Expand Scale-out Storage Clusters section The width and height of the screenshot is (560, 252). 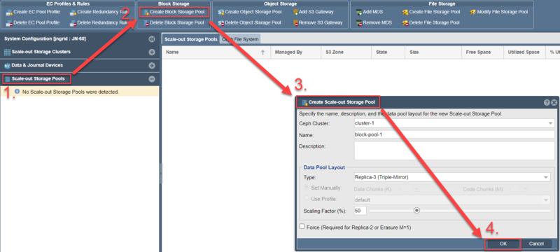coord(152,52)
